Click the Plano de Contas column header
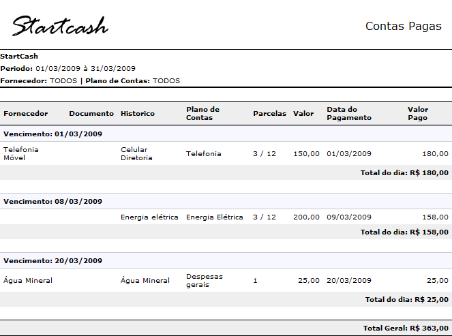 (202, 113)
